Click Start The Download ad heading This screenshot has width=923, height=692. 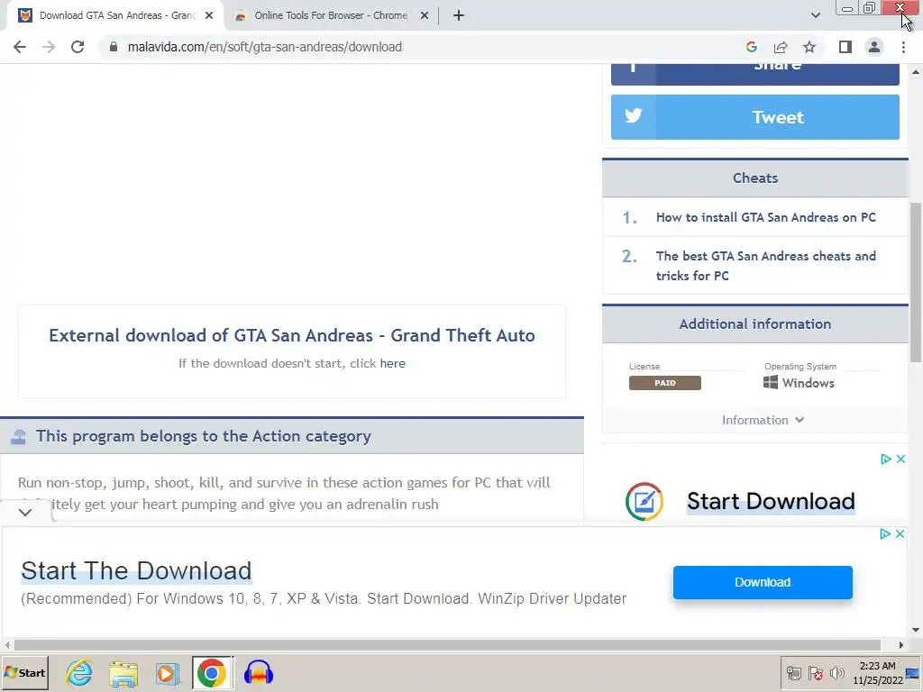point(136,570)
